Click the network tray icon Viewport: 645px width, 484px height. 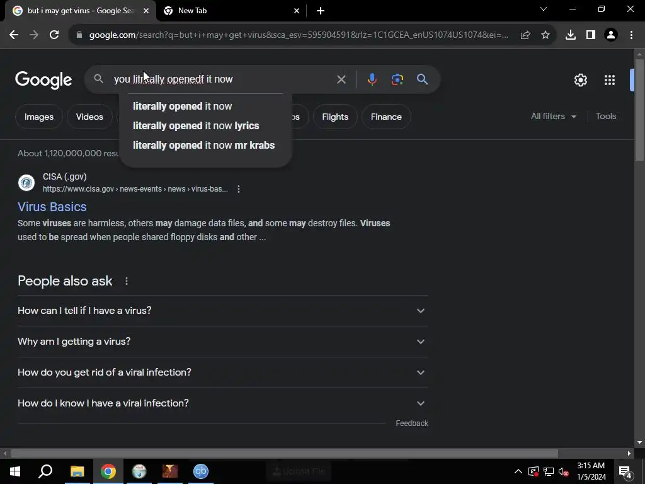click(549, 471)
